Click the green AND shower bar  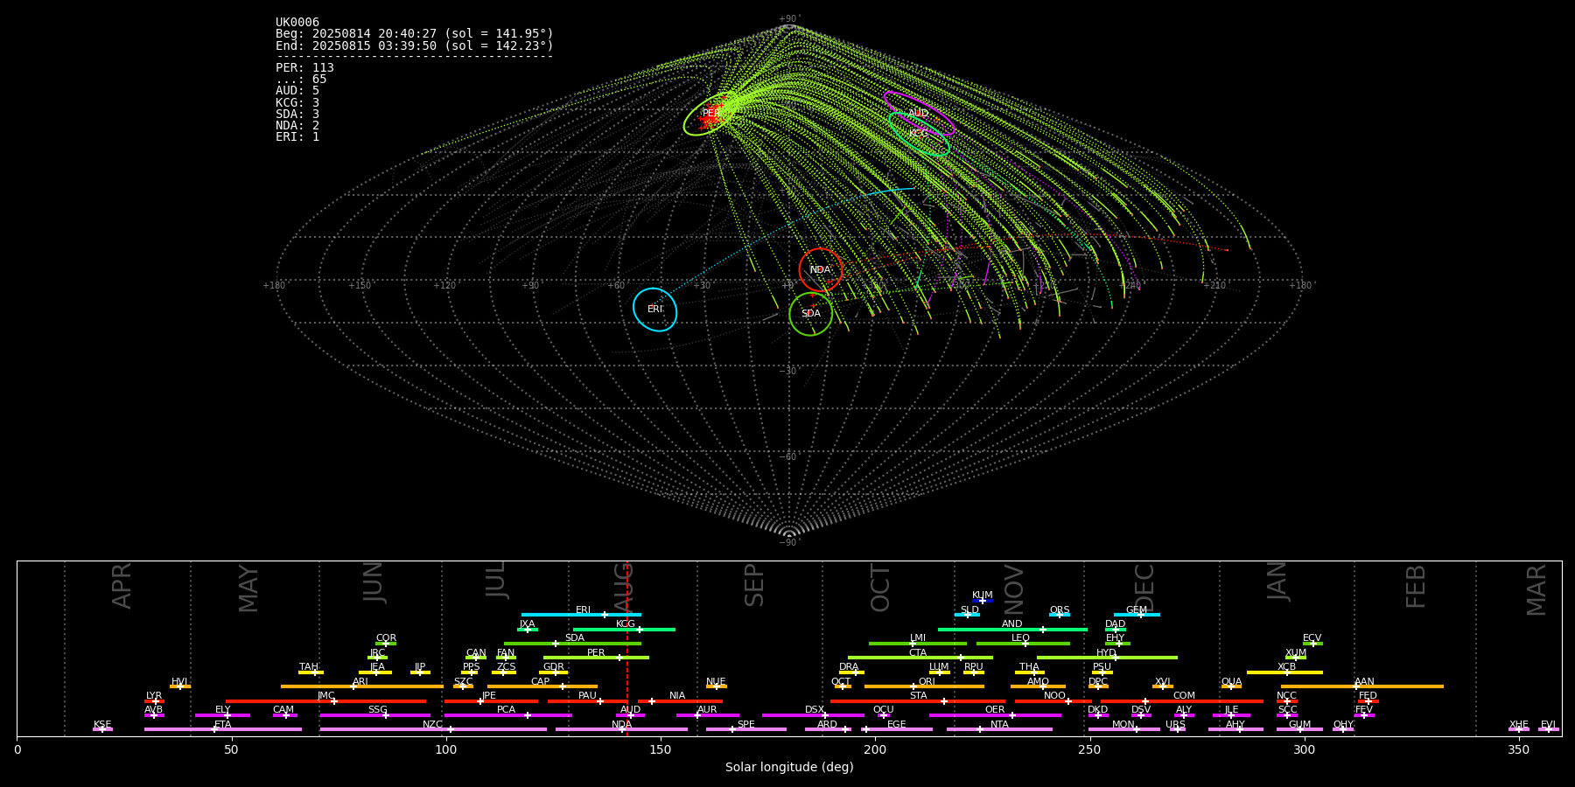pos(1012,629)
